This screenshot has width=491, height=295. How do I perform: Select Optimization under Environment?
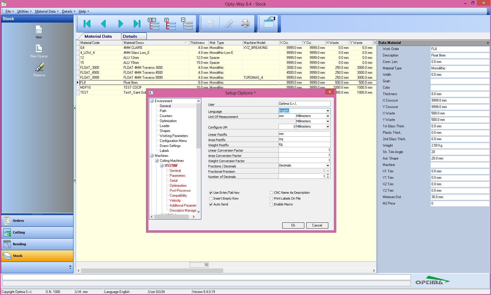click(x=168, y=121)
